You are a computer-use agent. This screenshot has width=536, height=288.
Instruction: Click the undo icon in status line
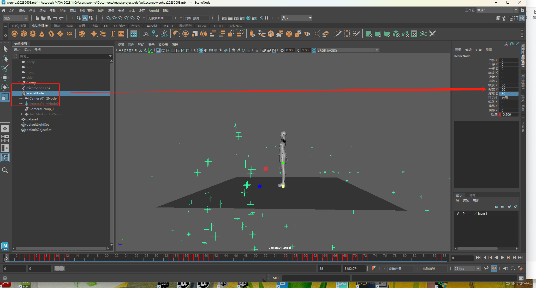click(55, 18)
